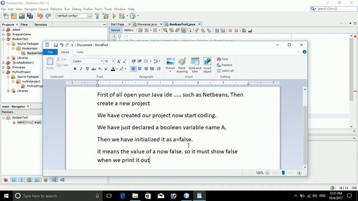Open the NetBeans Debug menu
Screen dimensions: 358x201
tap(77, 9)
